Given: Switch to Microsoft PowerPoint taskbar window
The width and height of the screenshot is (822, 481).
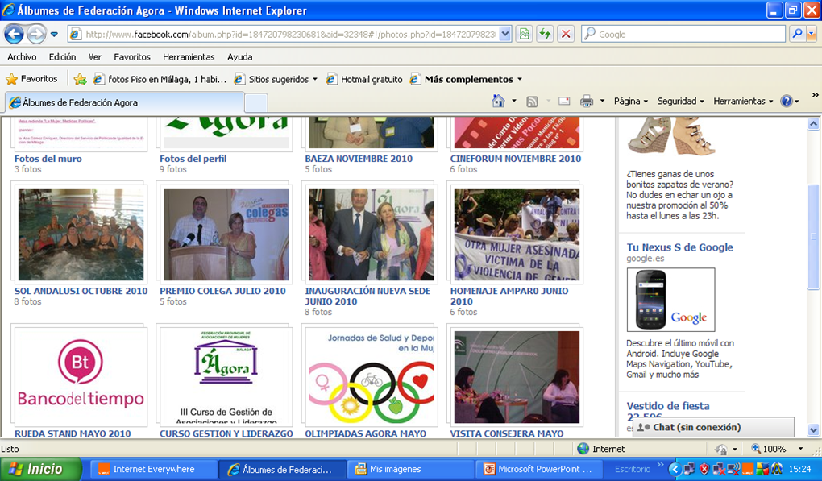Looking at the screenshot, I should (539, 470).
